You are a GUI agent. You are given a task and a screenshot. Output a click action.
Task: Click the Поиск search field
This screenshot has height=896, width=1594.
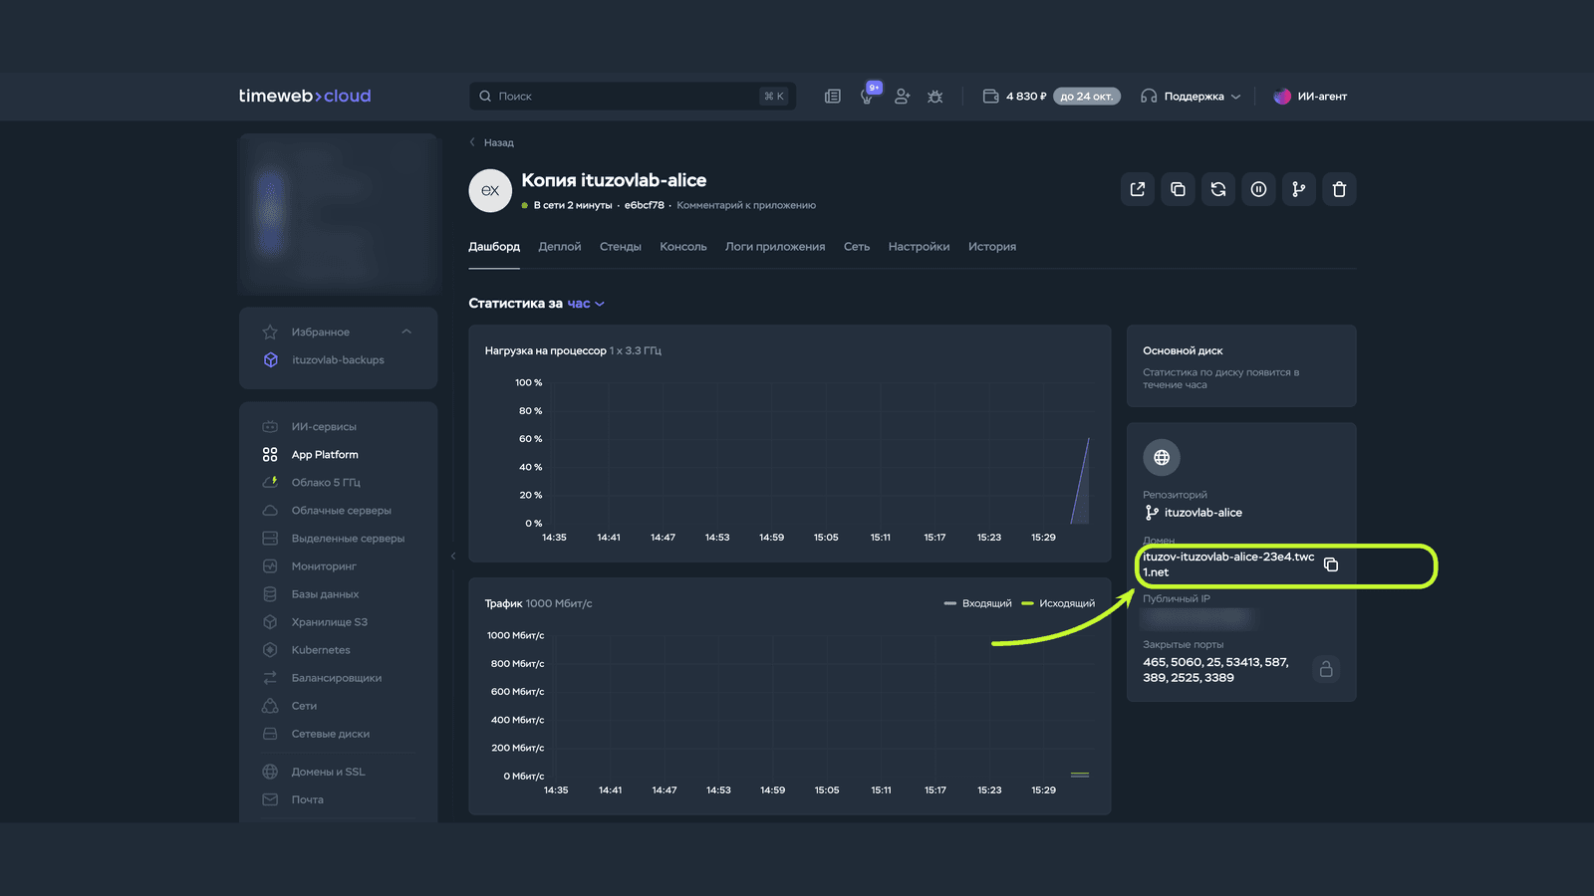632,97
